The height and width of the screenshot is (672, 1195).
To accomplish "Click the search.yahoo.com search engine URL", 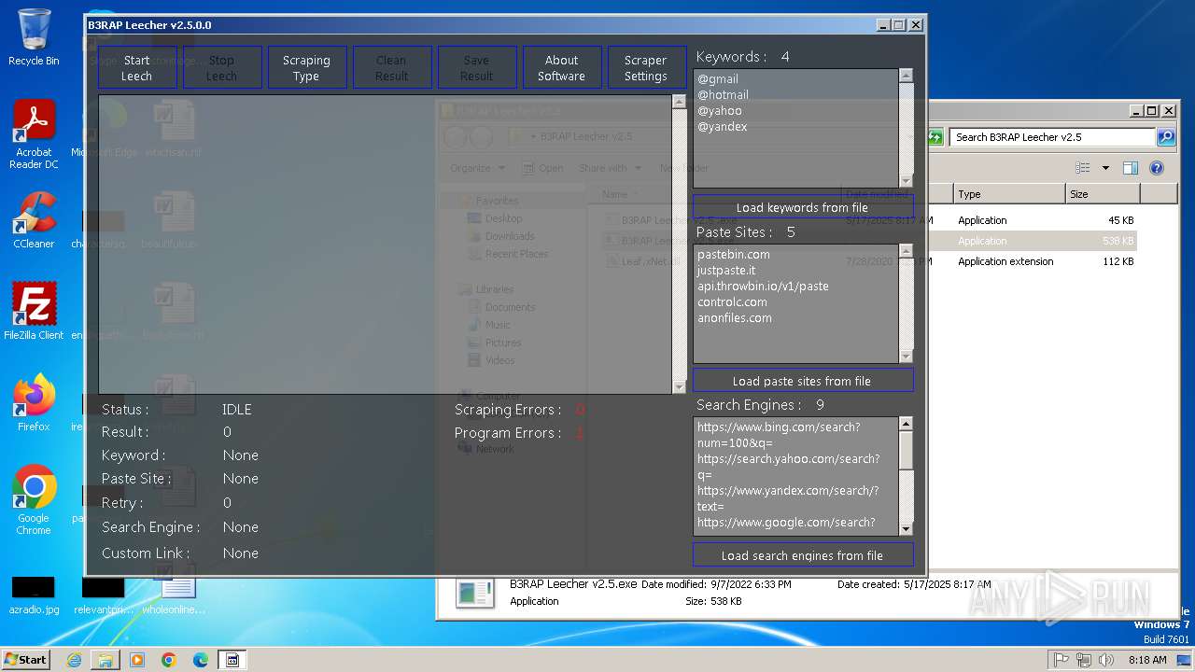I will coord(788,467).
